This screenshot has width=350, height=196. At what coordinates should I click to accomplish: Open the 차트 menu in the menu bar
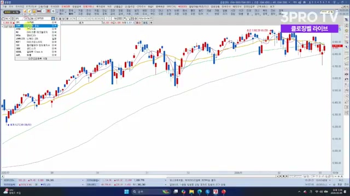[x=109, y=7]
